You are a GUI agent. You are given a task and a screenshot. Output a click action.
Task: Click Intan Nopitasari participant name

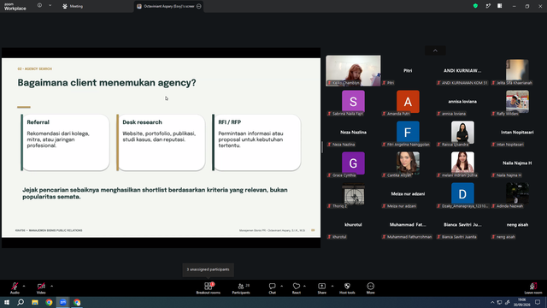tap(517, 133)
